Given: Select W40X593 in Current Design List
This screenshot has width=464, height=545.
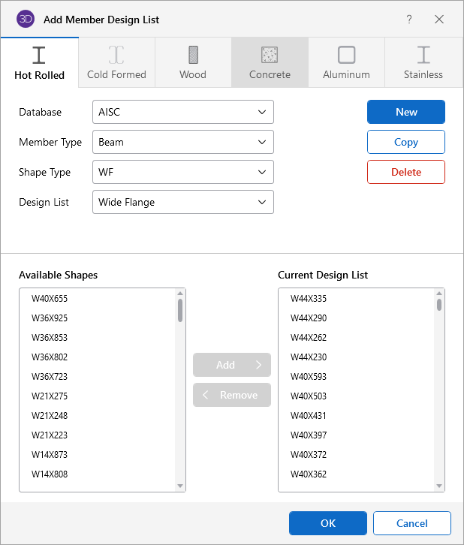Looking at the screenshot, I should [x=309, y=377].
